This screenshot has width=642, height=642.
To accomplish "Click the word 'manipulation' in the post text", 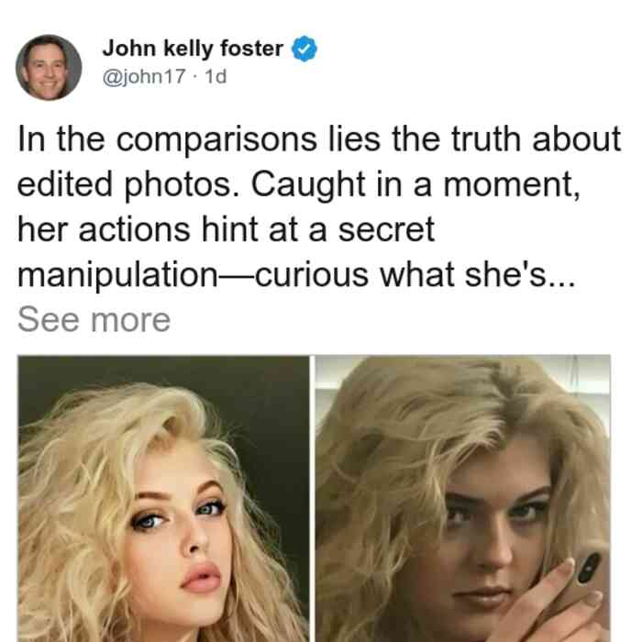I will tap(118, 275).
